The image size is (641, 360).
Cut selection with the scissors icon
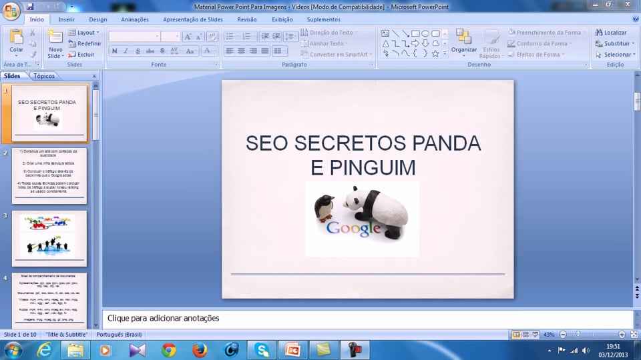tap(32, 33)
